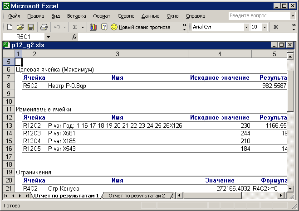This screenshot has width=299, height=211.
Task: Click the Open file folder icon
Action: pos(20,27)
